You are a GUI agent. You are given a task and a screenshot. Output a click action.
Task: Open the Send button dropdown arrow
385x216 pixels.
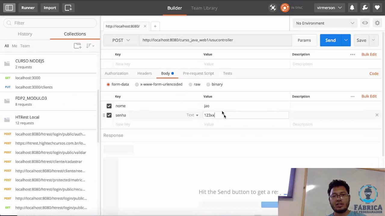pos(346,40)
